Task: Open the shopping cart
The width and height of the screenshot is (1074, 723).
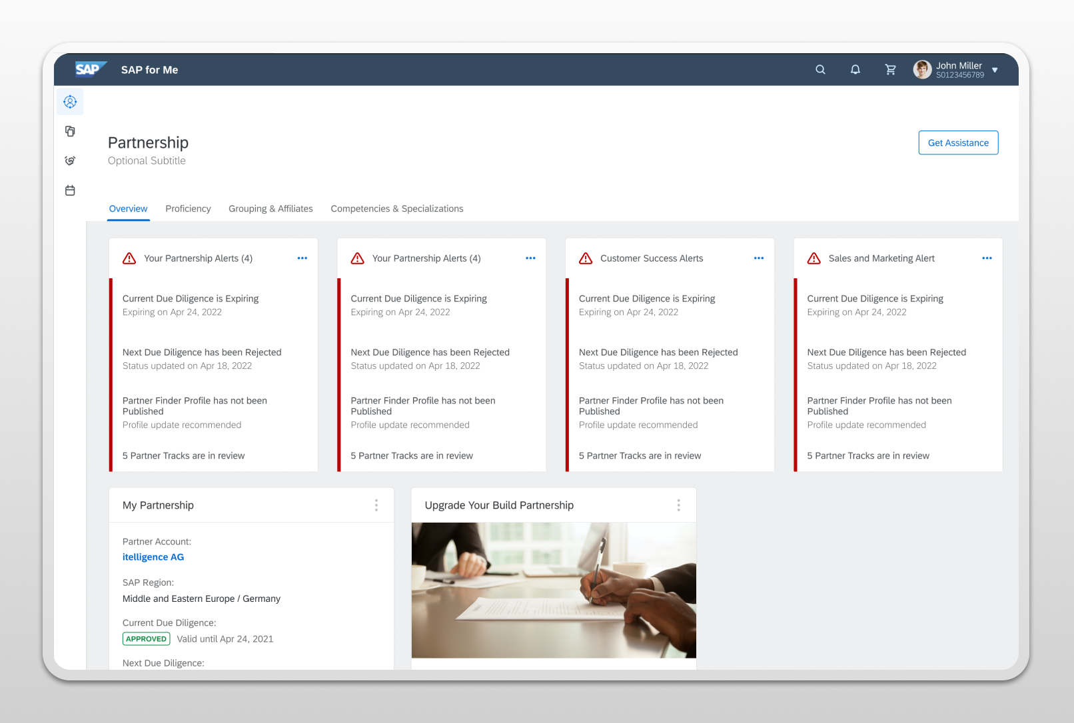Action: pyautogui.click(x=890, y=70)
